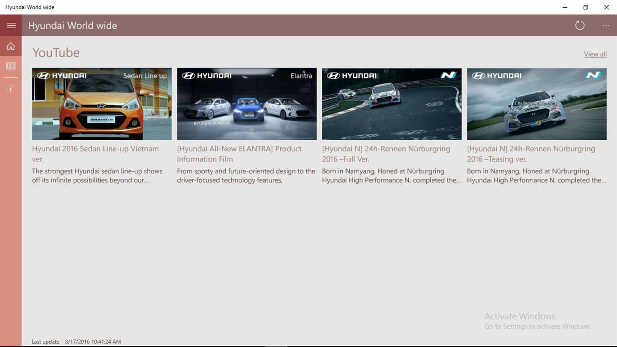Screen dimensions: 617x347
Task: Go to the Home sidebar icon
Action: pyautogui.click(x=11, y=46)
